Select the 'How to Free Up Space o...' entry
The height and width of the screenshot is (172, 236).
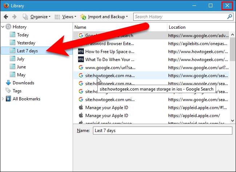pyautogui.click(x=110, y=52)
